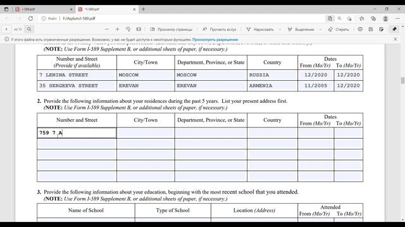Open Просмотреть разрешения permissions link
The image size is (405, 227).
point(215,40)
